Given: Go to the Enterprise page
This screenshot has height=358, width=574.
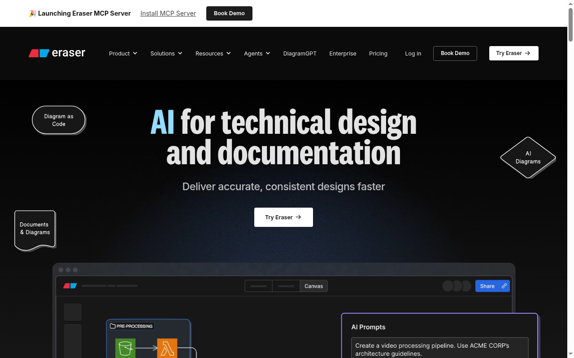Looking at the screenshot, I should (x=343, y=53).
